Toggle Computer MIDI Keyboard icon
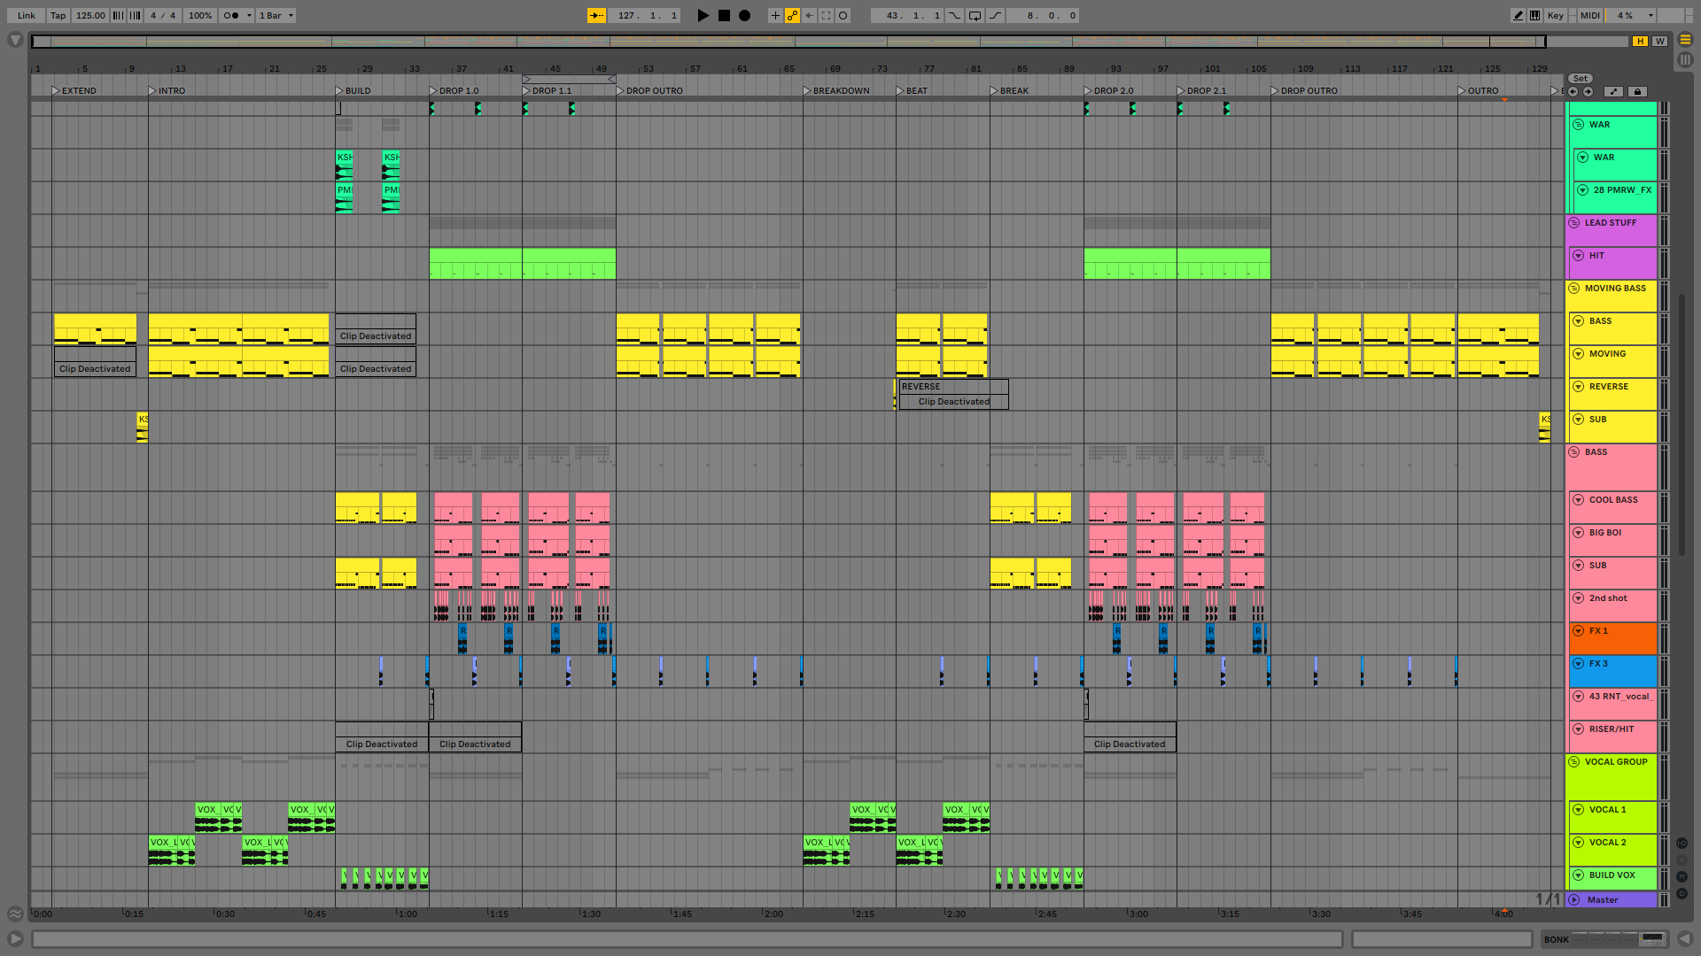Screen dimensions: 1701x956 [1534, 15]
